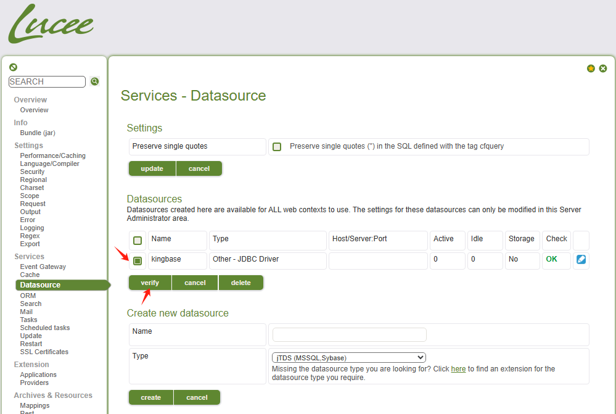Go to Scheduled tasks in sidebar
This screenshot has width=616, height=414.
(x=45, y=328)
